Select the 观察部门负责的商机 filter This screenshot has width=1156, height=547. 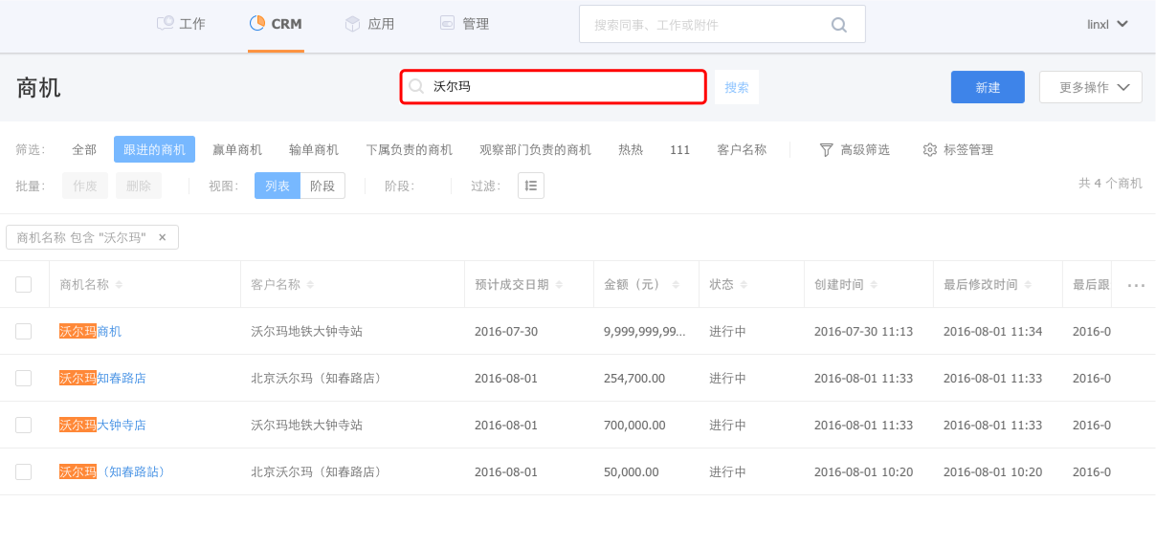(536, 149)
